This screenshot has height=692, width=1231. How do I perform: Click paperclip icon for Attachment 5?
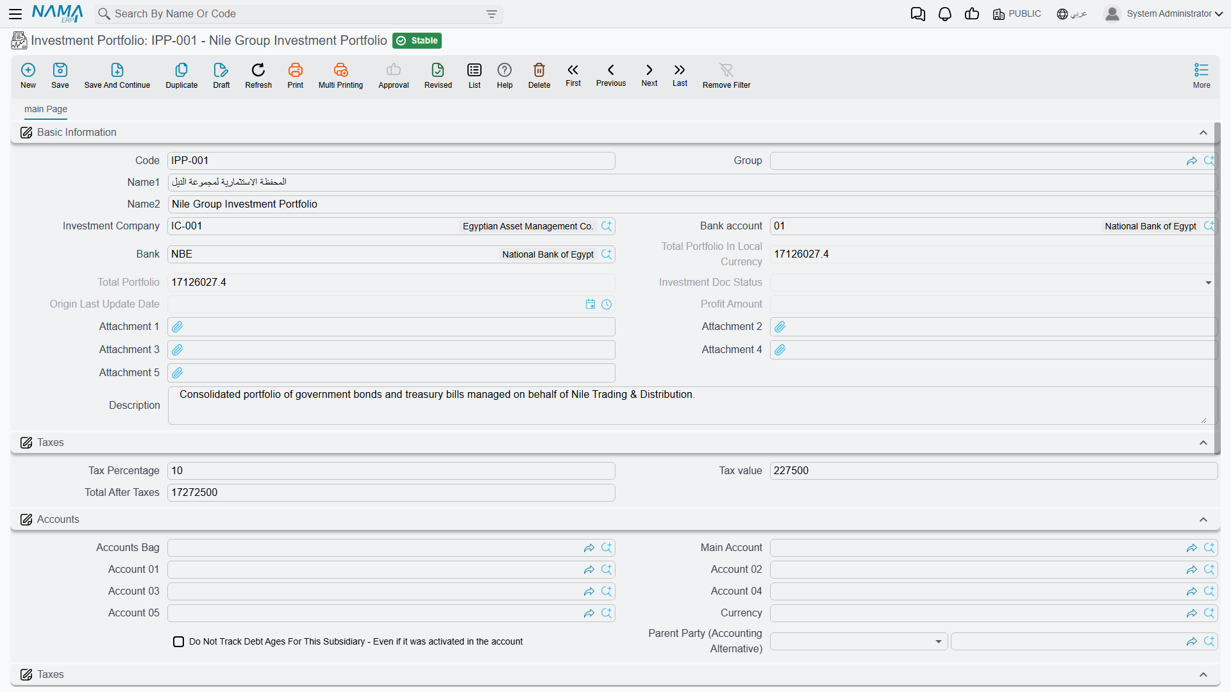pos(178,373)
